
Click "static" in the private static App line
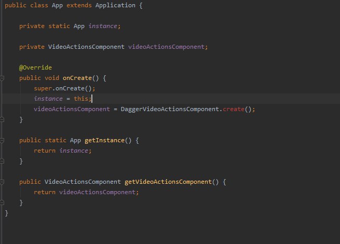59,26
